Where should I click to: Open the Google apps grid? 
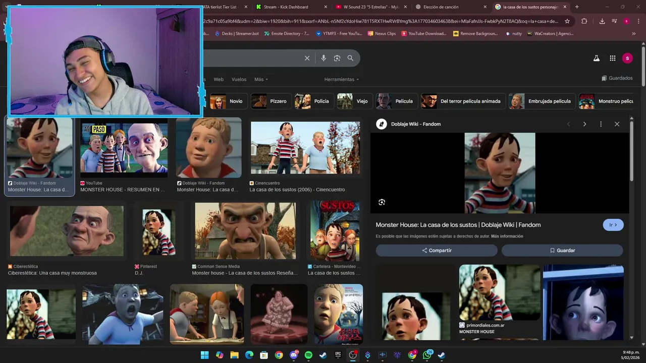(612, 58)
